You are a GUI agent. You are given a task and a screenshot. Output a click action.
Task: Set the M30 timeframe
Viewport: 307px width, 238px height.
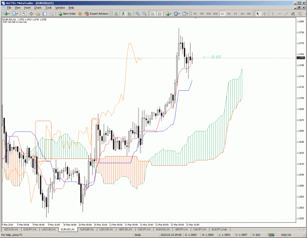coord(215,14)
